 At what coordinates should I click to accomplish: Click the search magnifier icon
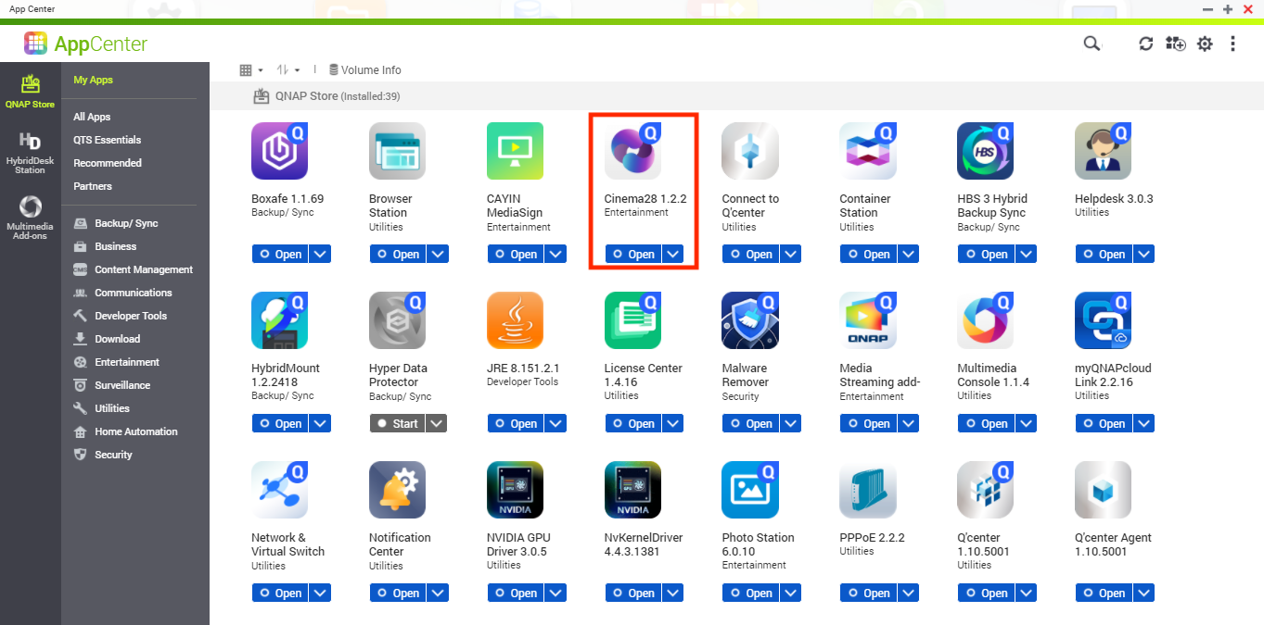coord(1092,44)
